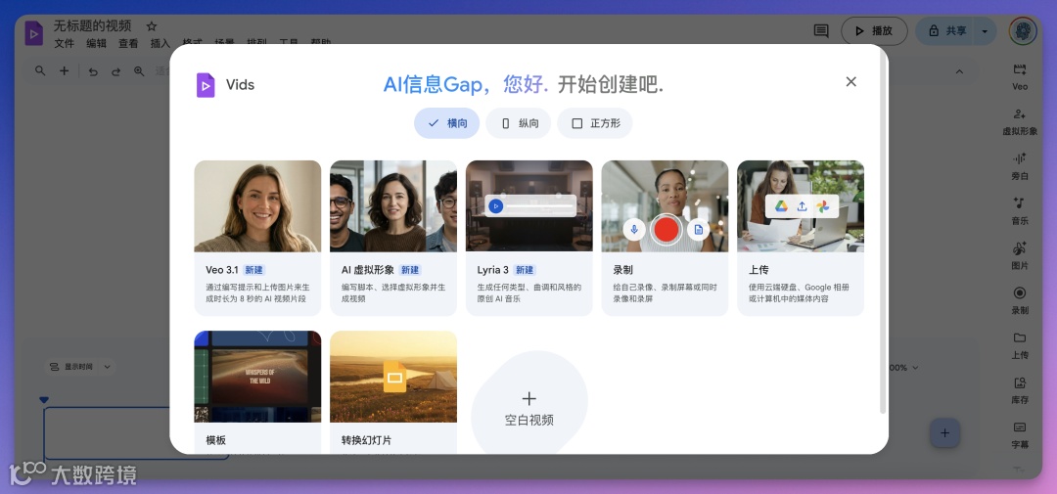Viewport: 1057px width, 494px height.
Task: Open the 插入 menu
Action: click(160, 43)
